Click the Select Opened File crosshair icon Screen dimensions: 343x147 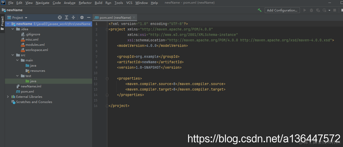coord(60,17)
